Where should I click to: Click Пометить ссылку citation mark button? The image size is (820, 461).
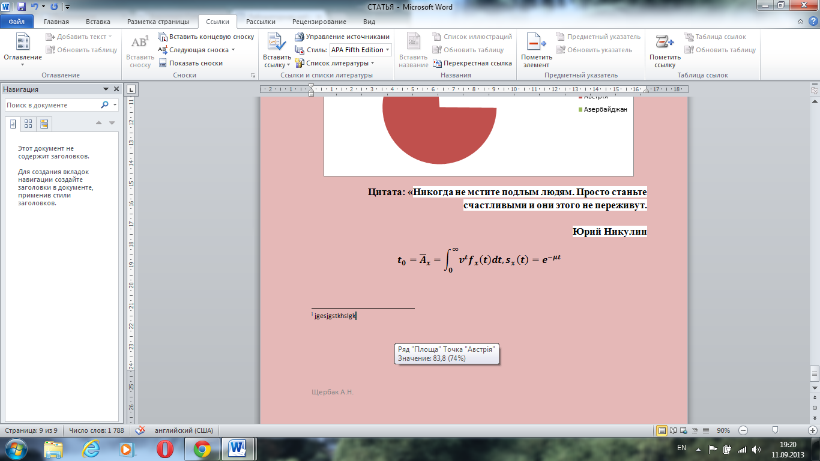coord(665,51)
